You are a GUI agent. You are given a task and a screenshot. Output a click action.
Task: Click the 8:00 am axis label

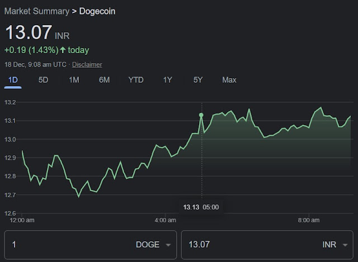(x=309, y=220)
